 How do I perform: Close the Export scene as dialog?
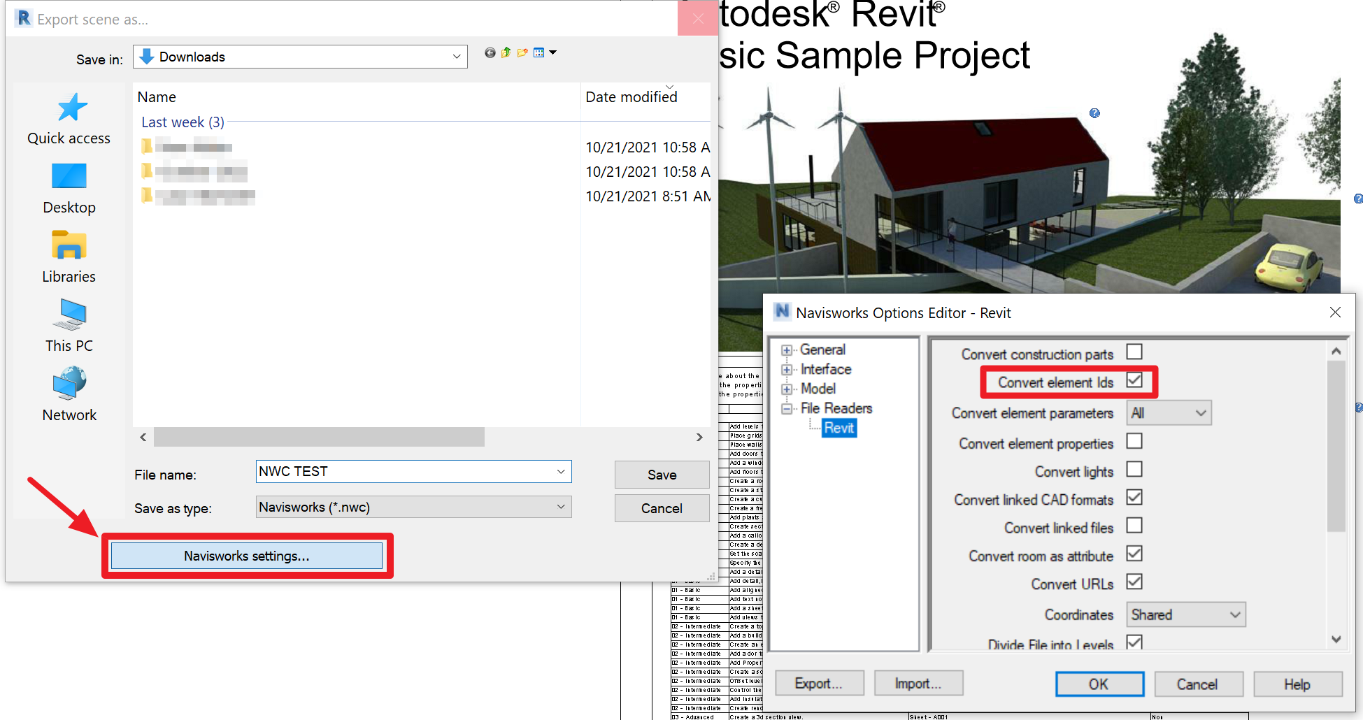point(698,19)
